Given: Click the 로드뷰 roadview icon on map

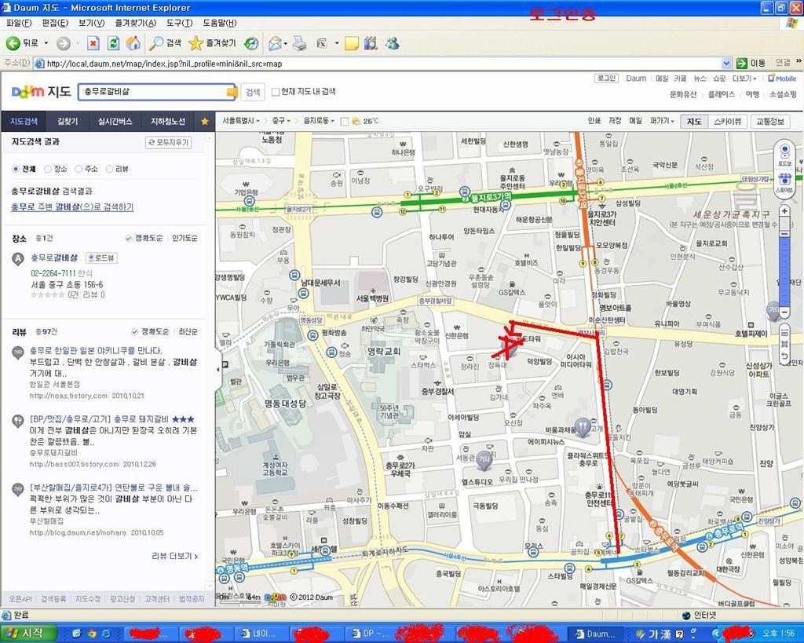Looking at the screenshot, I should coord(784,155).
